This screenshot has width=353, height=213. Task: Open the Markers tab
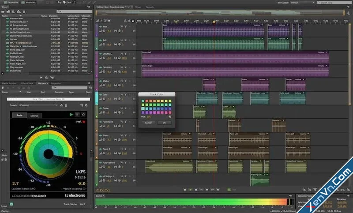41,83
